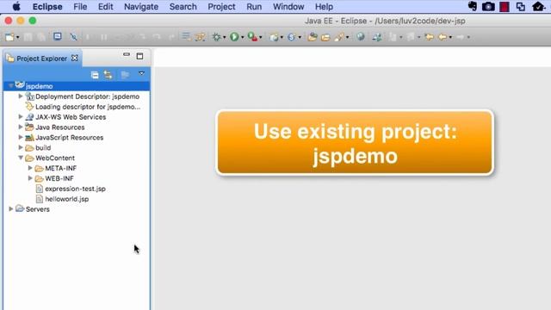Expand the JavaScript Resources node

21,137
